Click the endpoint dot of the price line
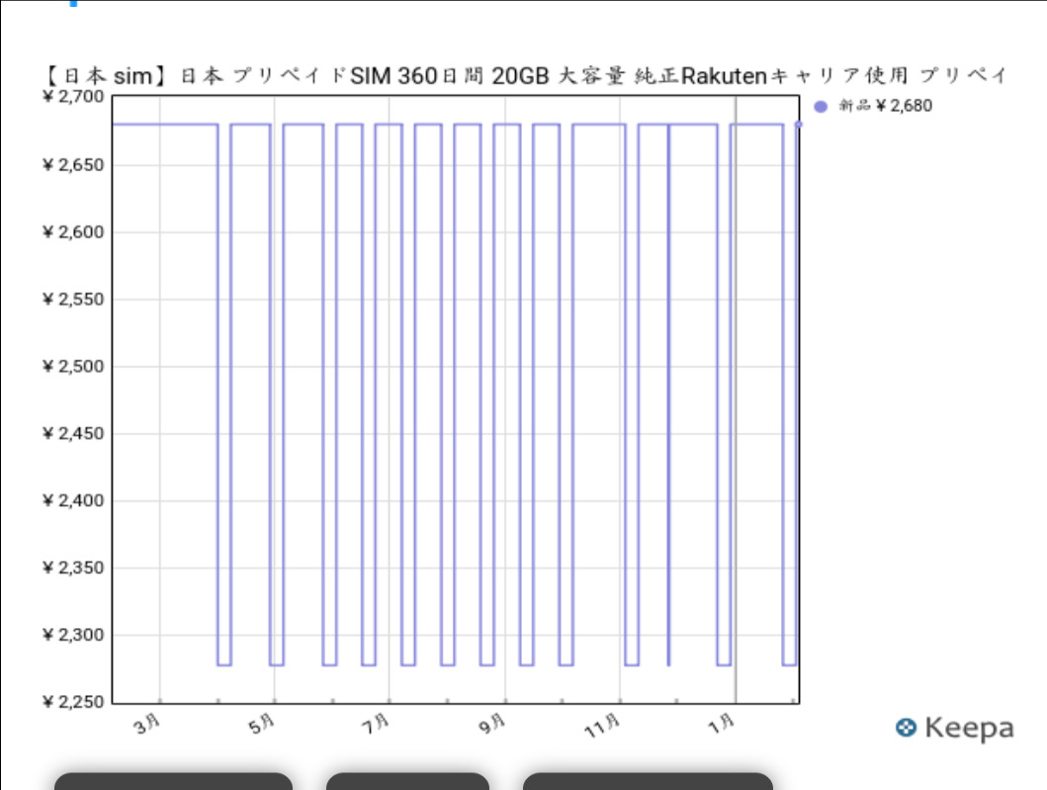 point(799,125)
